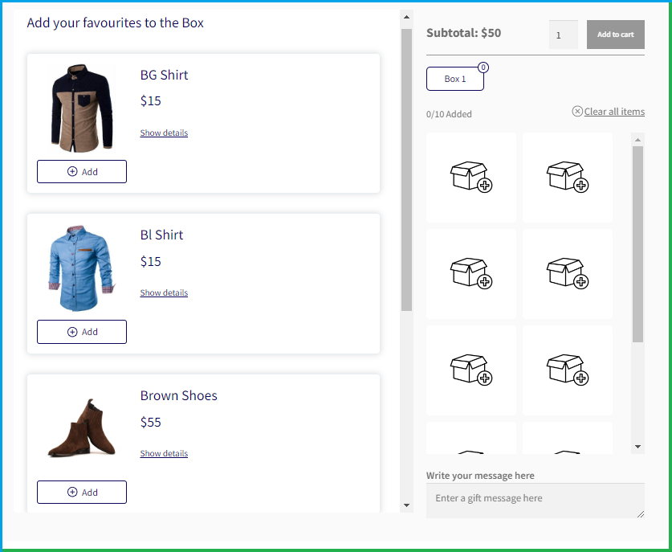Open Show details for Brown Shoes
672x552 pixels.
pos(163,453)
